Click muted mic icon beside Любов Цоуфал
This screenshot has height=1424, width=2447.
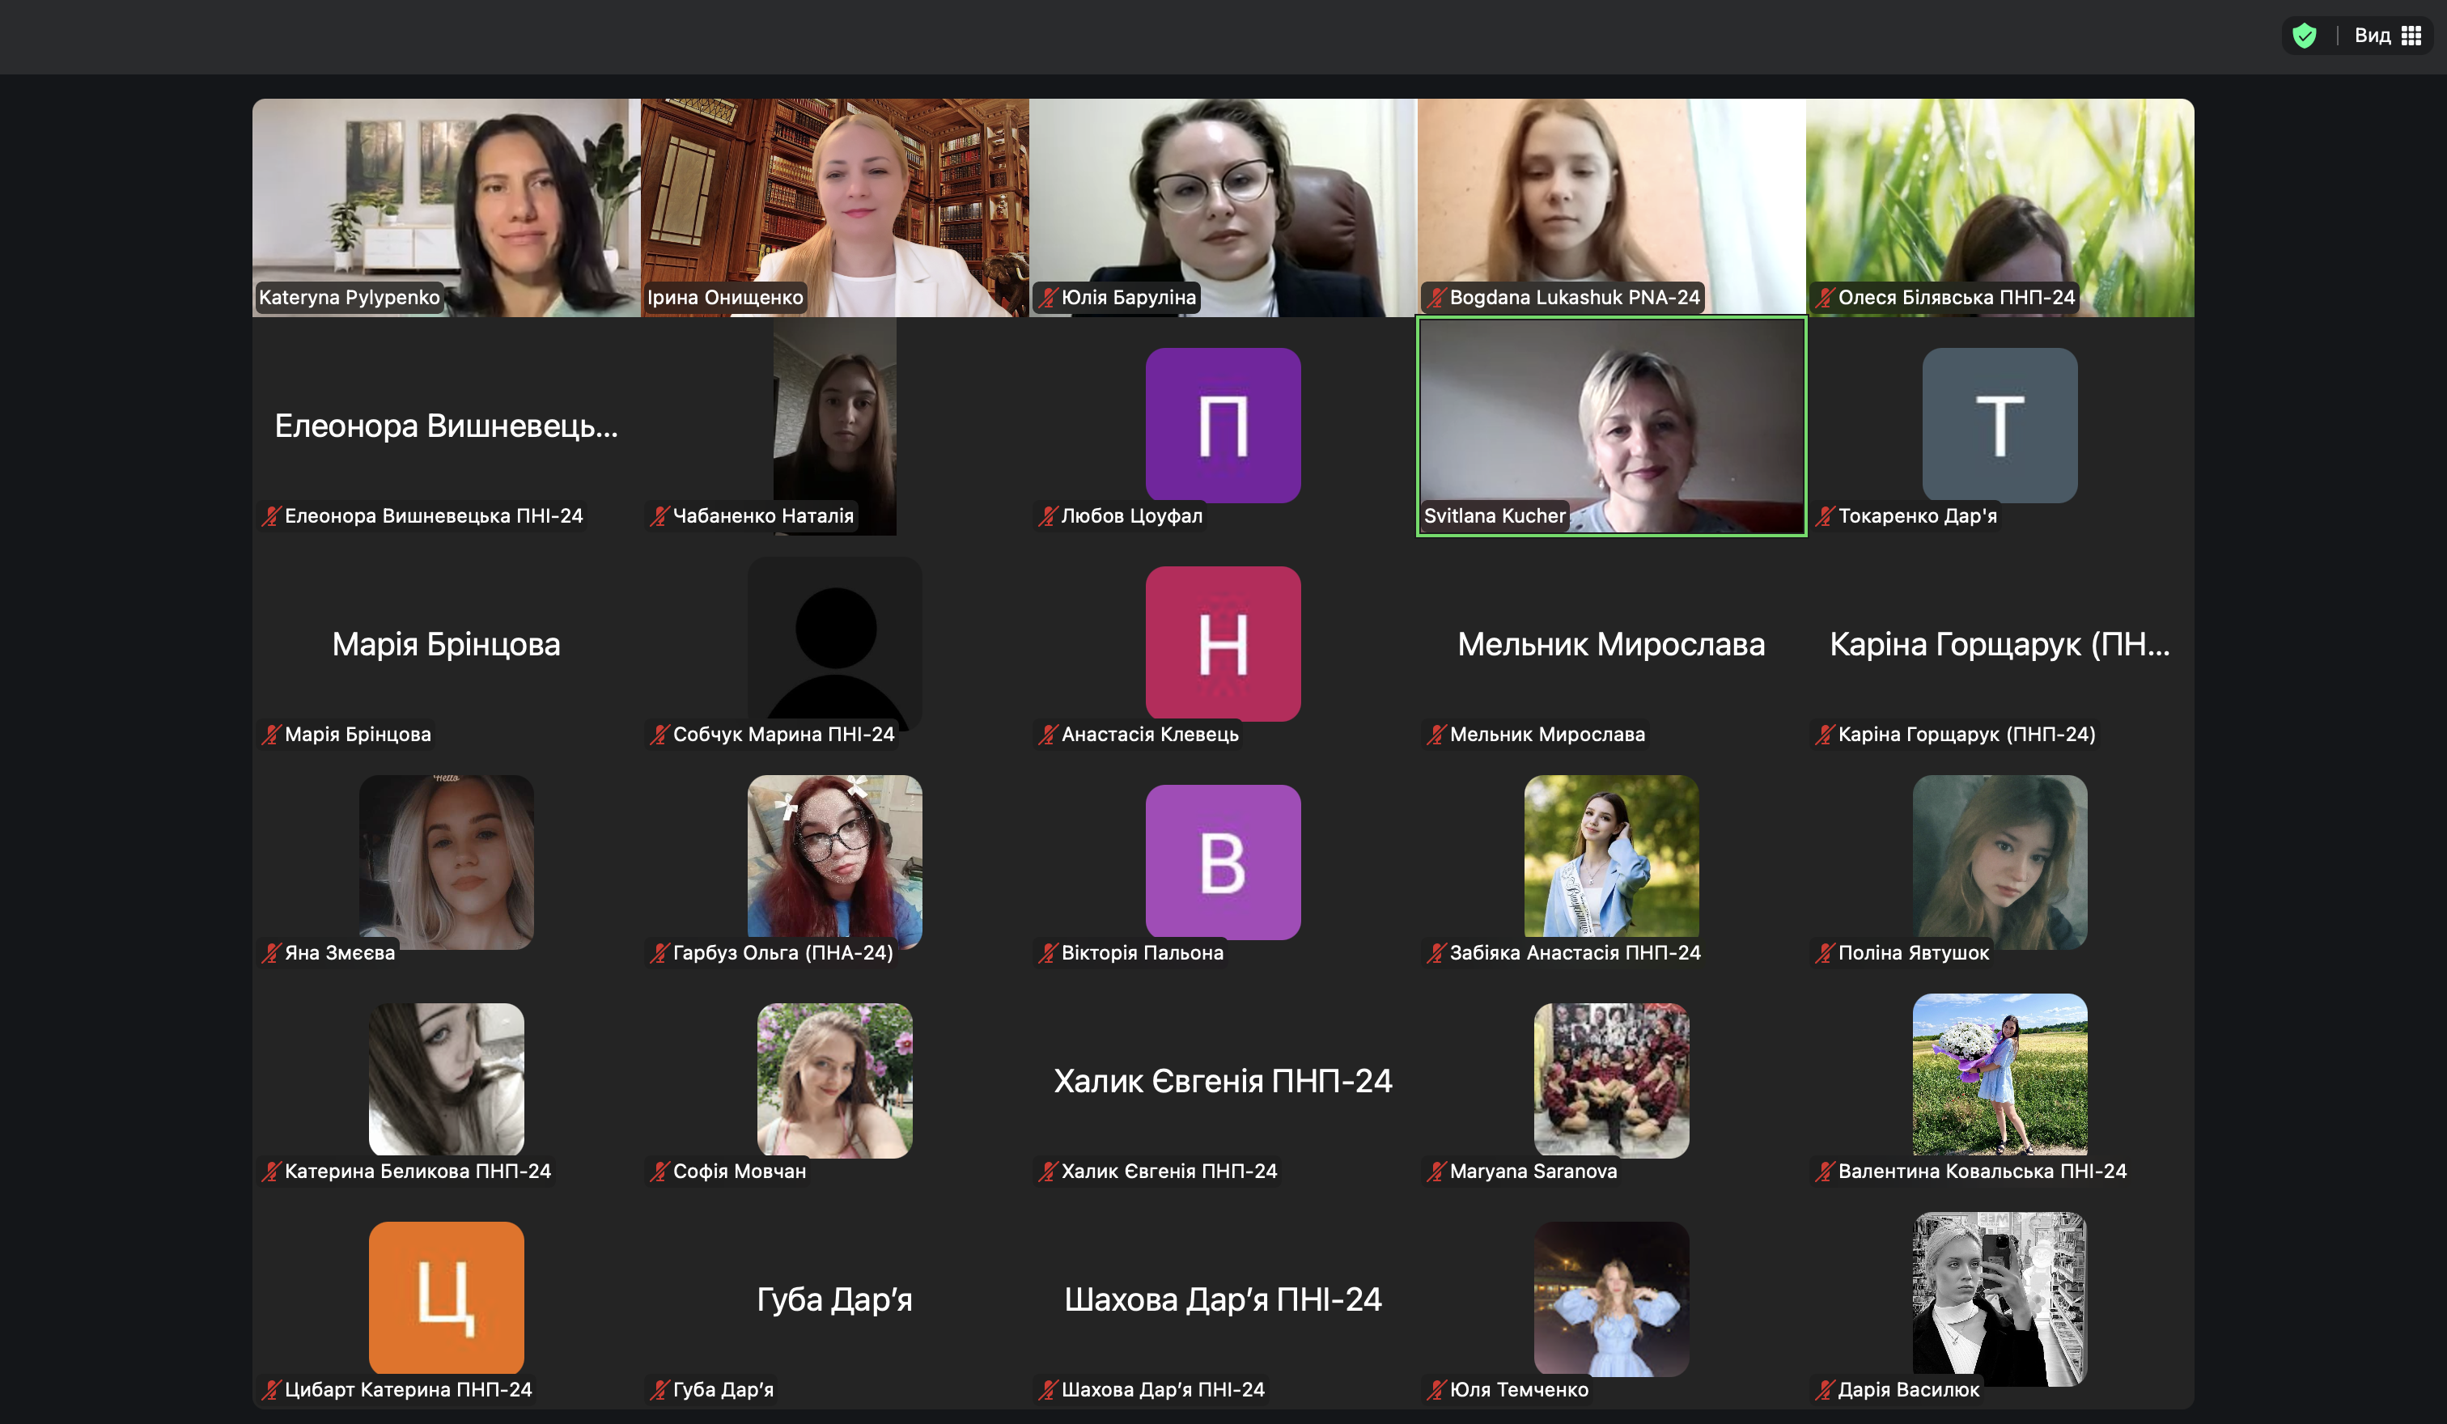coord(1047,516)
